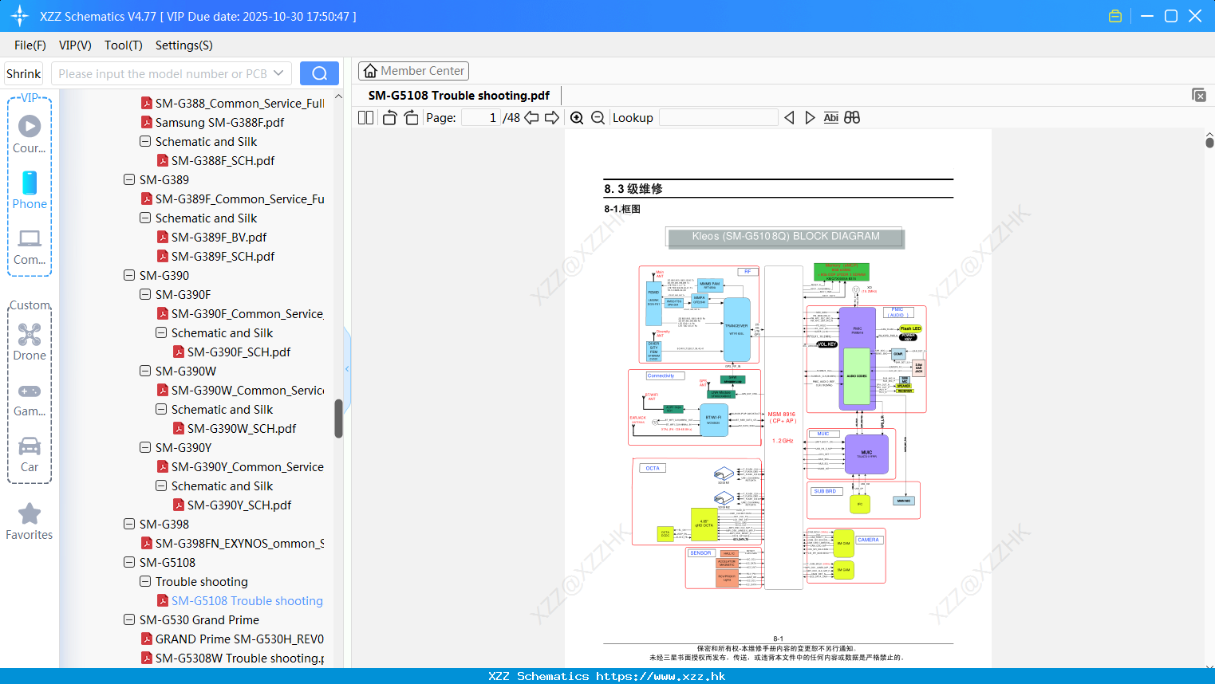Click the Shrink button

coord(23,73)
